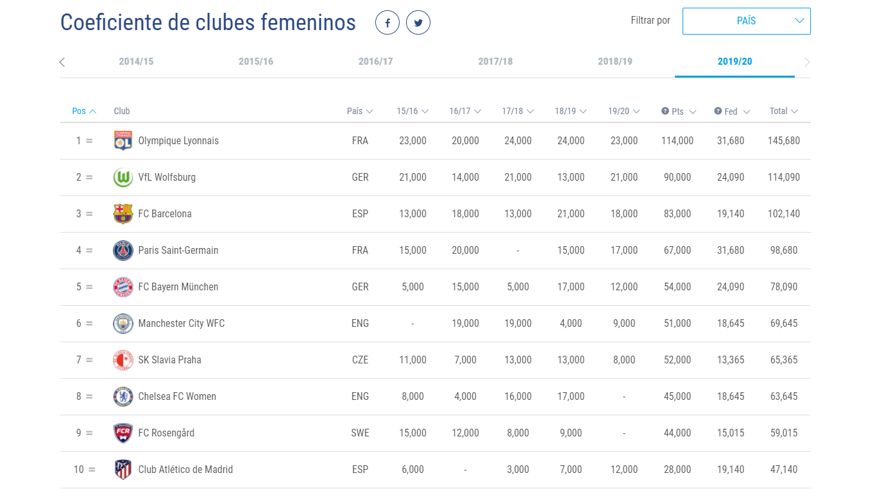Click the Filtrar por label
The width and height of the screenshot is (884, 489).
(650, 21)
